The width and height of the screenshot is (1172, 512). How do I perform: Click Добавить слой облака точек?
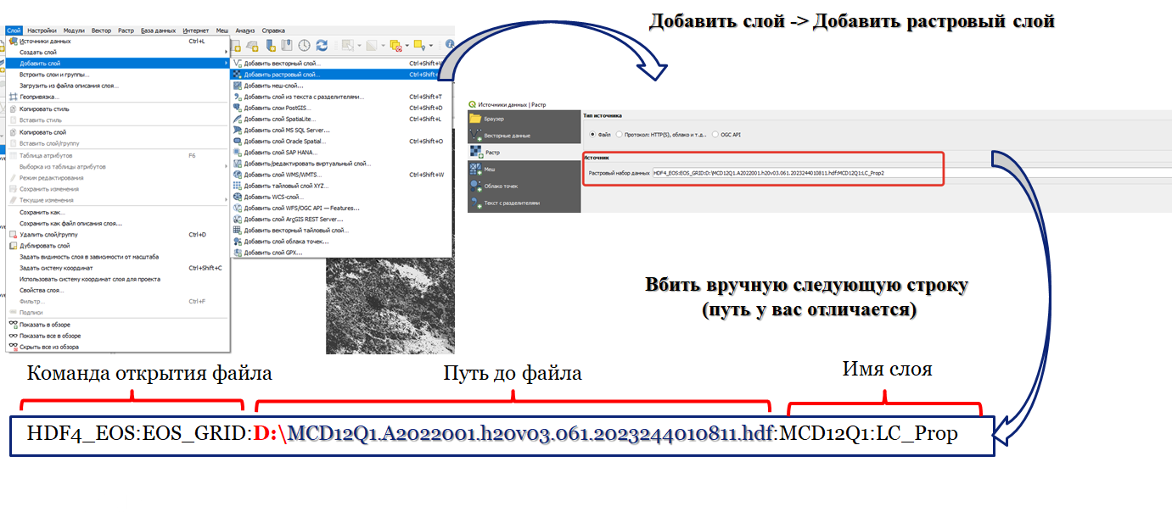(342, 241)
